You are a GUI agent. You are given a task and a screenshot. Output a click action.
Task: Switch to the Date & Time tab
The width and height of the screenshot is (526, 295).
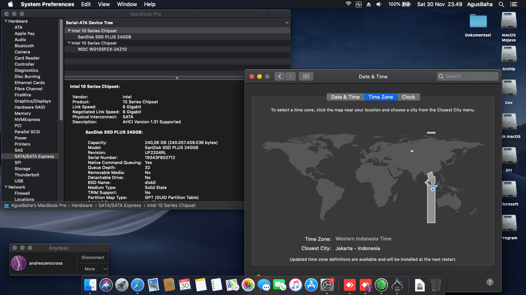coord(345,97)
